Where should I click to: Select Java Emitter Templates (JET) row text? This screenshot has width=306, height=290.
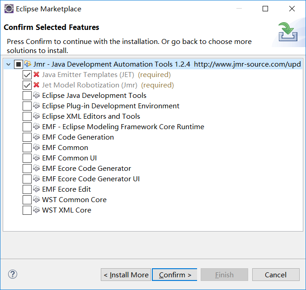(106, 75)
